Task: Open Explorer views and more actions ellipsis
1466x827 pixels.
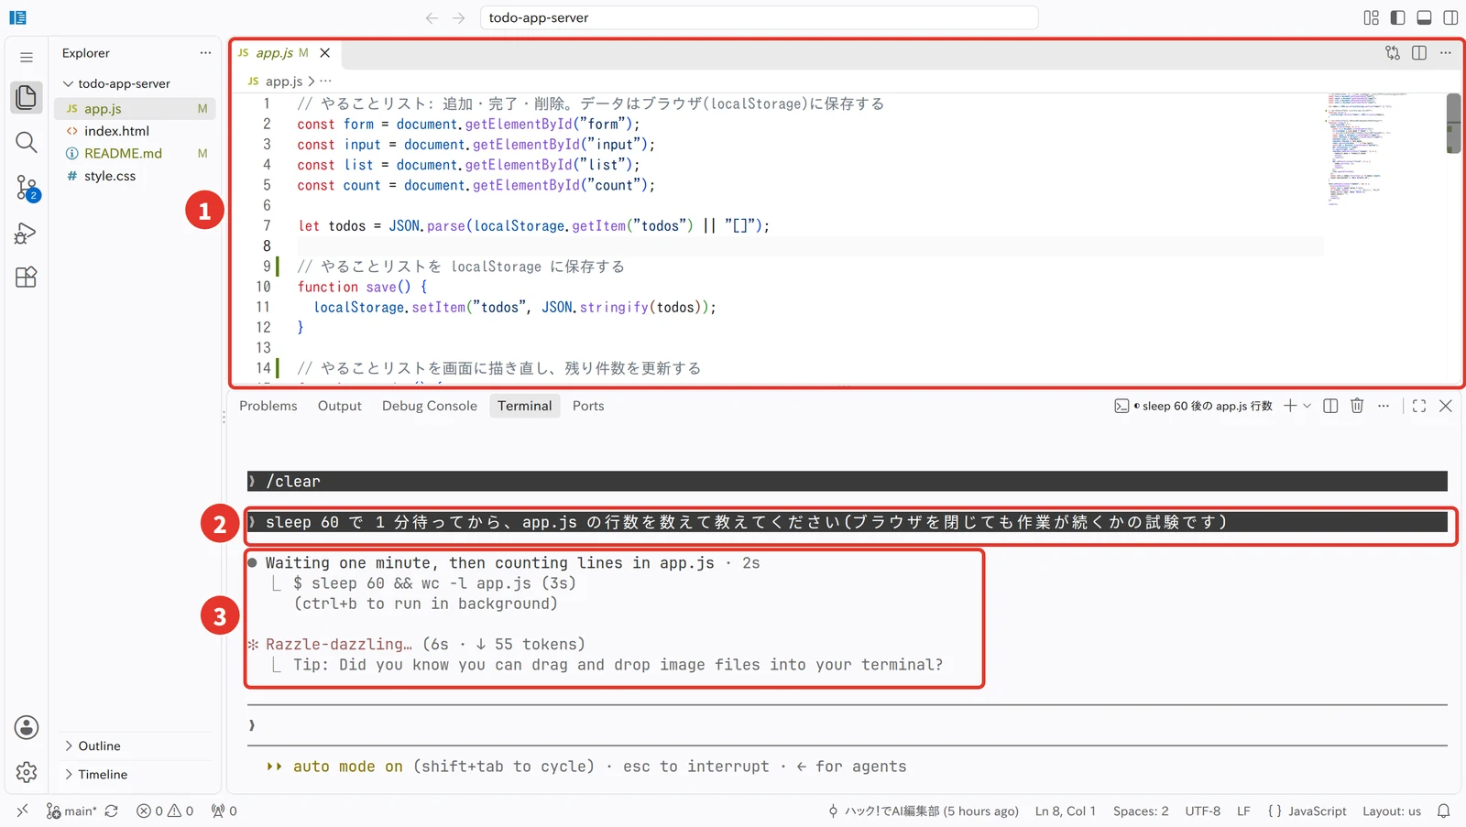Action: click(x=205, y=53)
